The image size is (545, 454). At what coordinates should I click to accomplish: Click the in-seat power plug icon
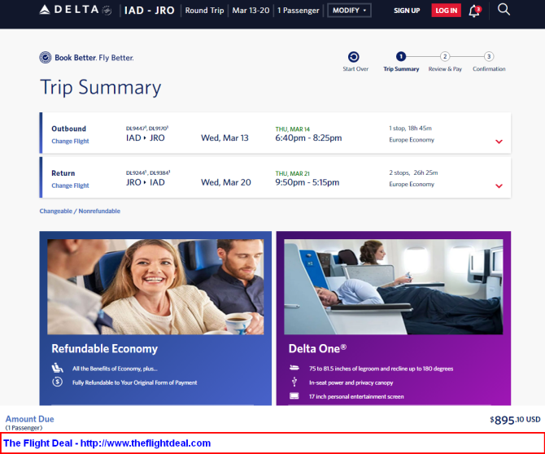[x=294, y=382]
